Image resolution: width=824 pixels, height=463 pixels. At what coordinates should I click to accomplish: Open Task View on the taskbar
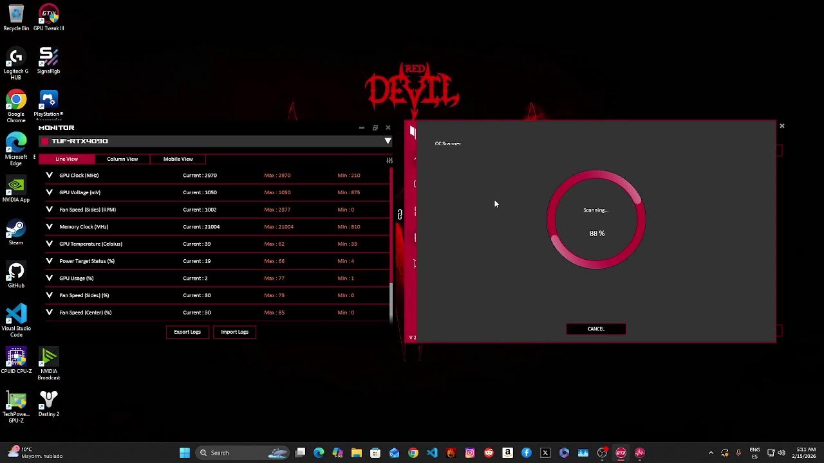(300, 453)
